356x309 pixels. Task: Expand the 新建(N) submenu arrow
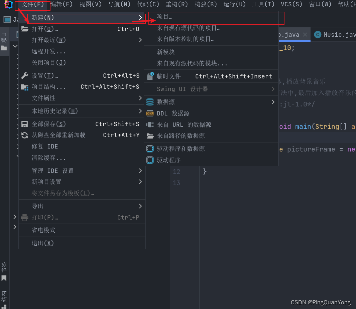coord(140,17)
